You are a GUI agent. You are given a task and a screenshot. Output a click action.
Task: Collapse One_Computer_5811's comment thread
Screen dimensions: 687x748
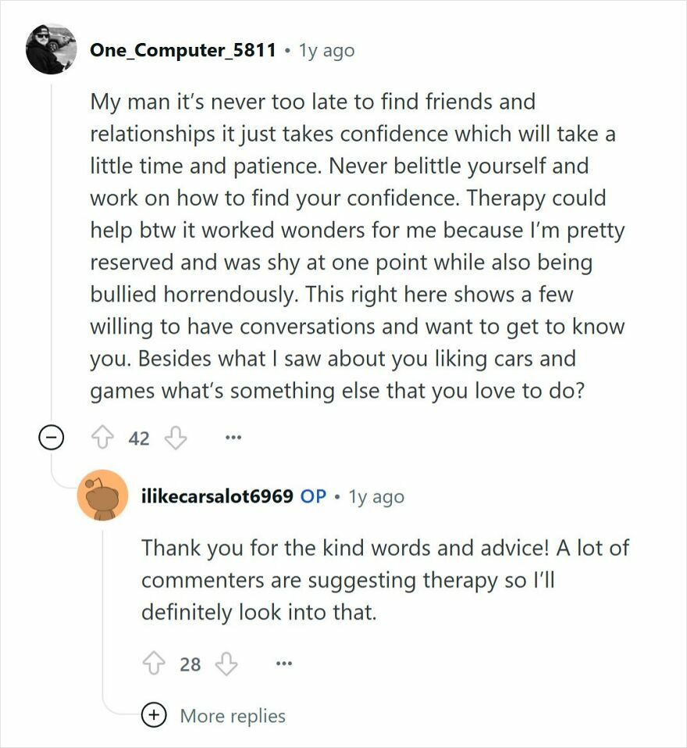pos(50,438)
